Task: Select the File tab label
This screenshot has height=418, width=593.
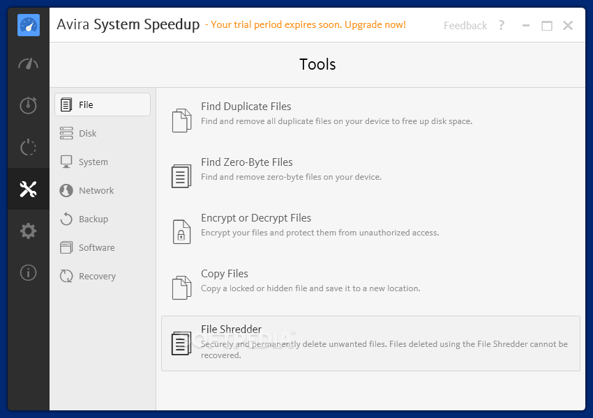Action: pos(86,104)
